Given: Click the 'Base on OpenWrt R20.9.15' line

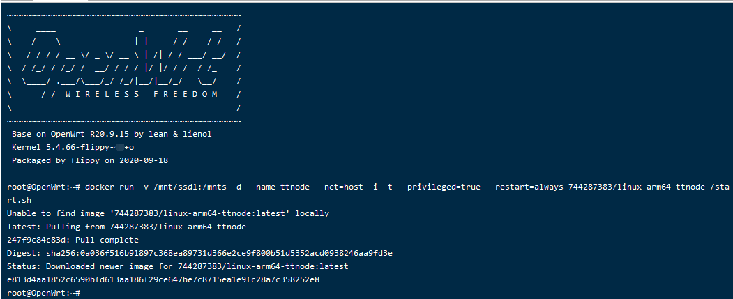Looking at the screenshot, I should point(112,134).
